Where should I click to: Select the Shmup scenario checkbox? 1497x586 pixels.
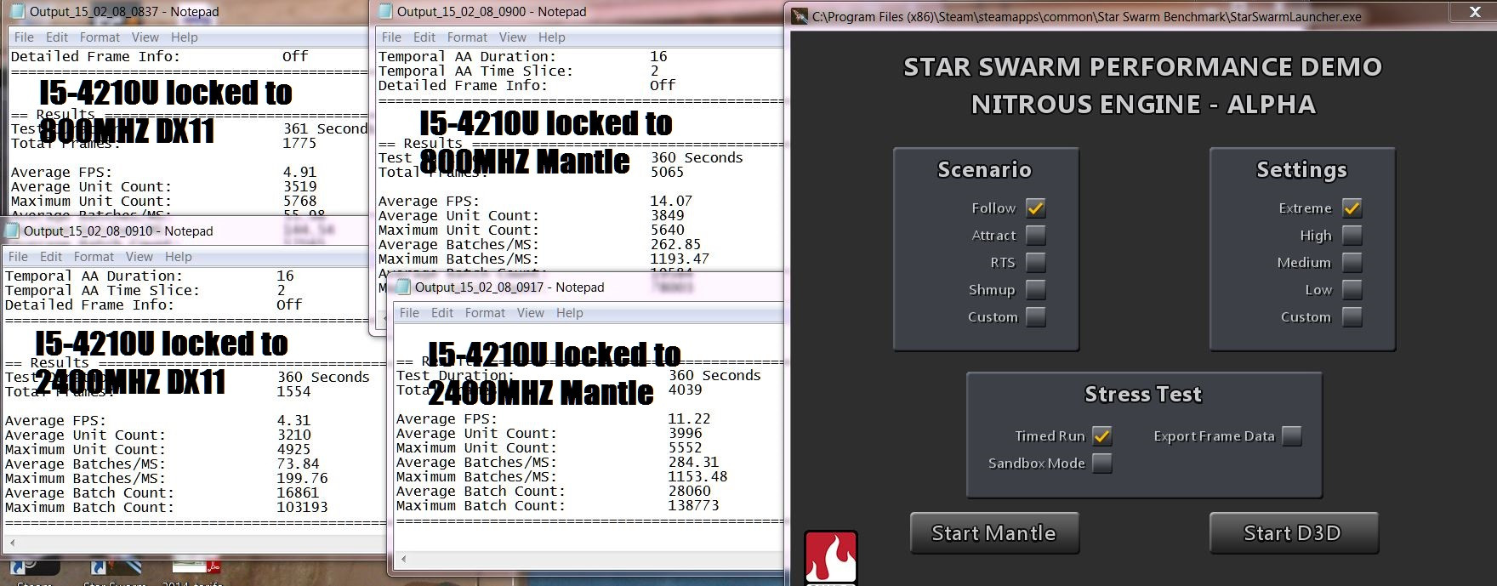(x=1035, y=290)
